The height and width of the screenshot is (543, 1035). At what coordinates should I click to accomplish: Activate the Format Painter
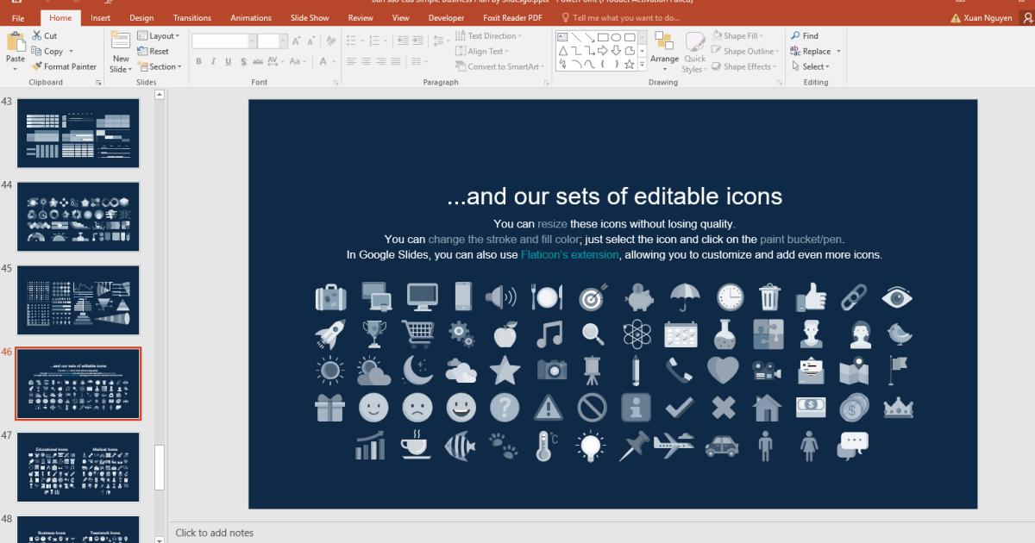tap(65, 66)
